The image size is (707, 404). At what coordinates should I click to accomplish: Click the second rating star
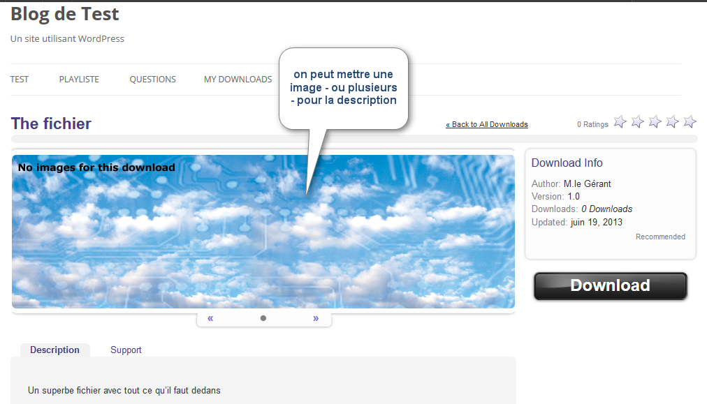[638, 121]
